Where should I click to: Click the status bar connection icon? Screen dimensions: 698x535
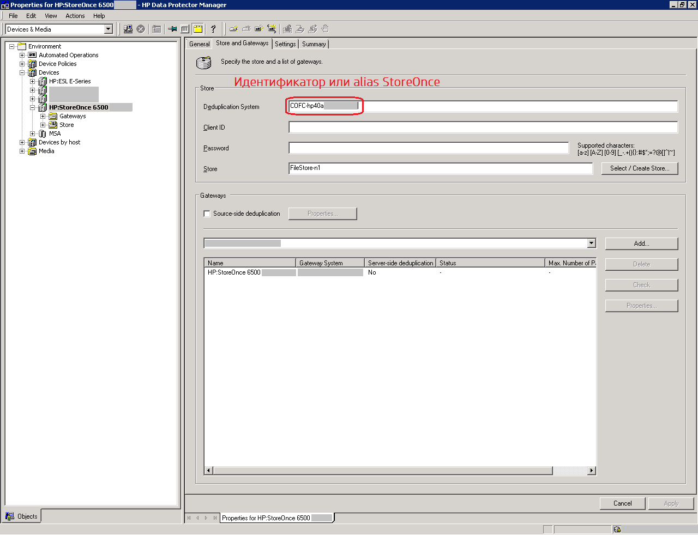617,529
